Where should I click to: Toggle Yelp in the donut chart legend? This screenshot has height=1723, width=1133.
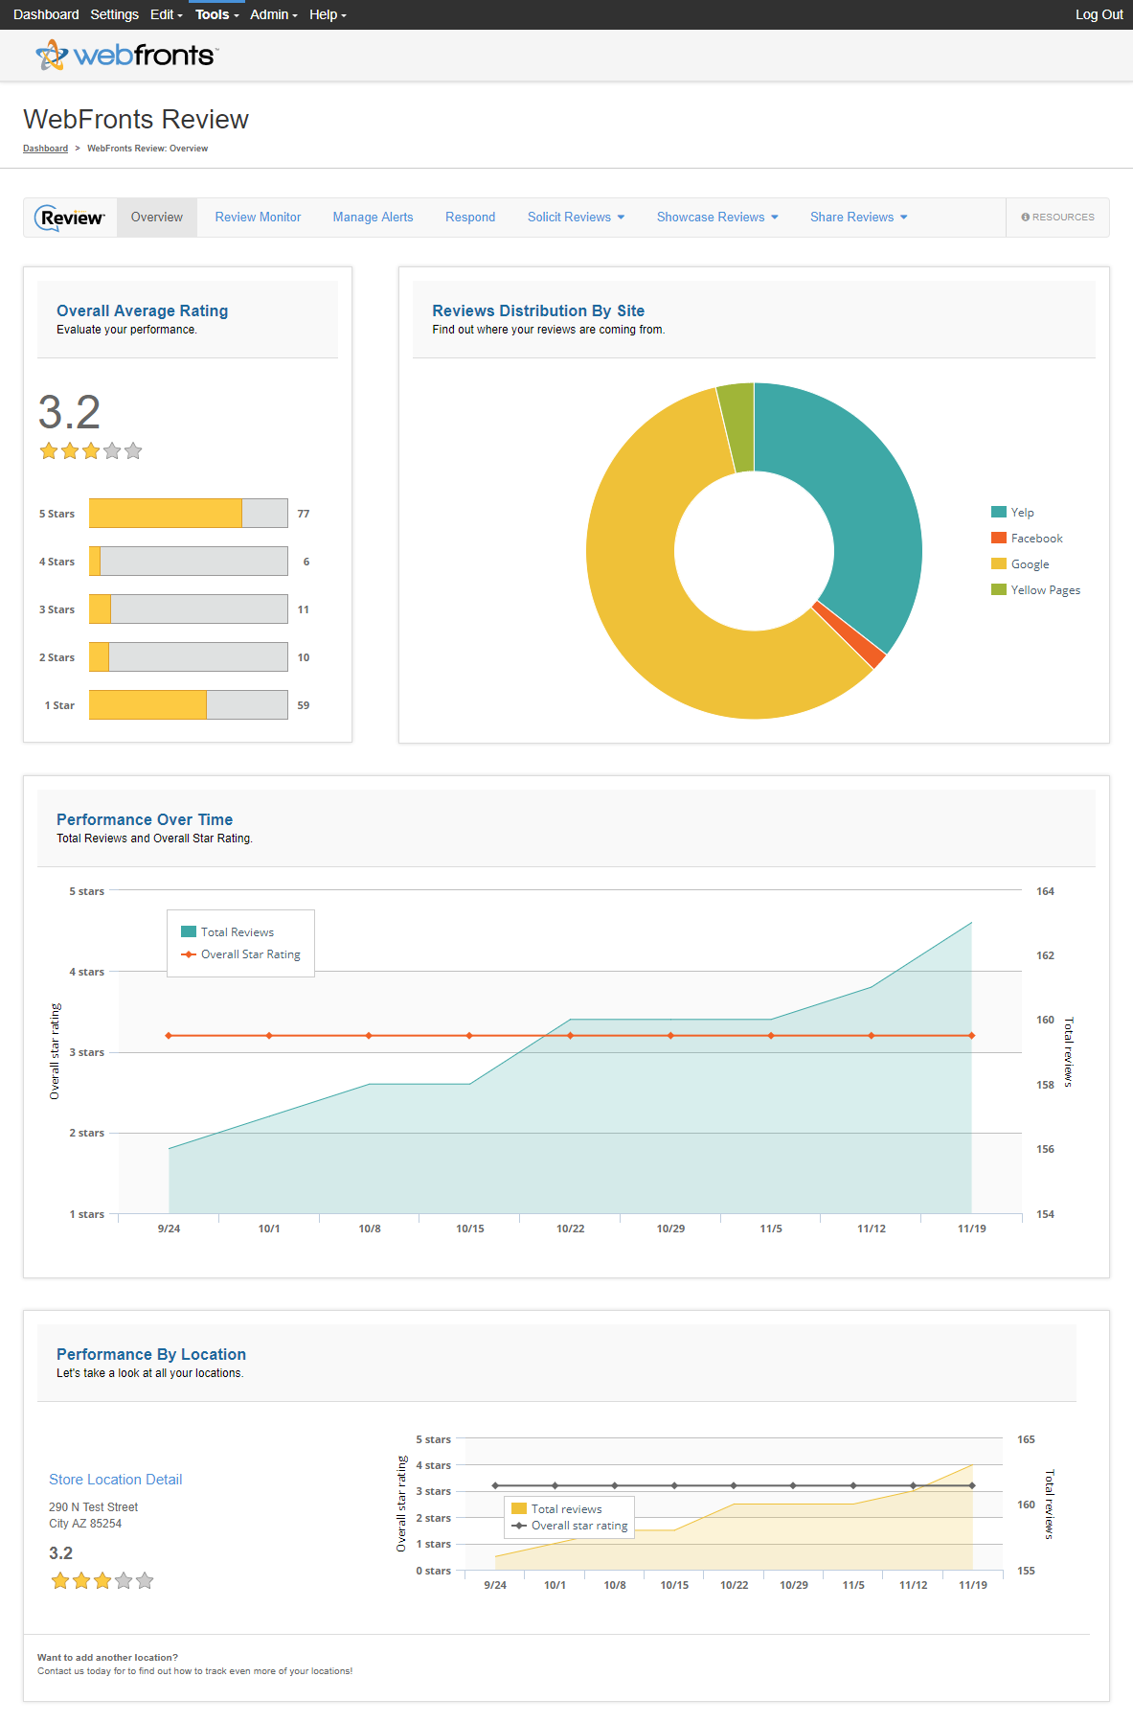1012,513
